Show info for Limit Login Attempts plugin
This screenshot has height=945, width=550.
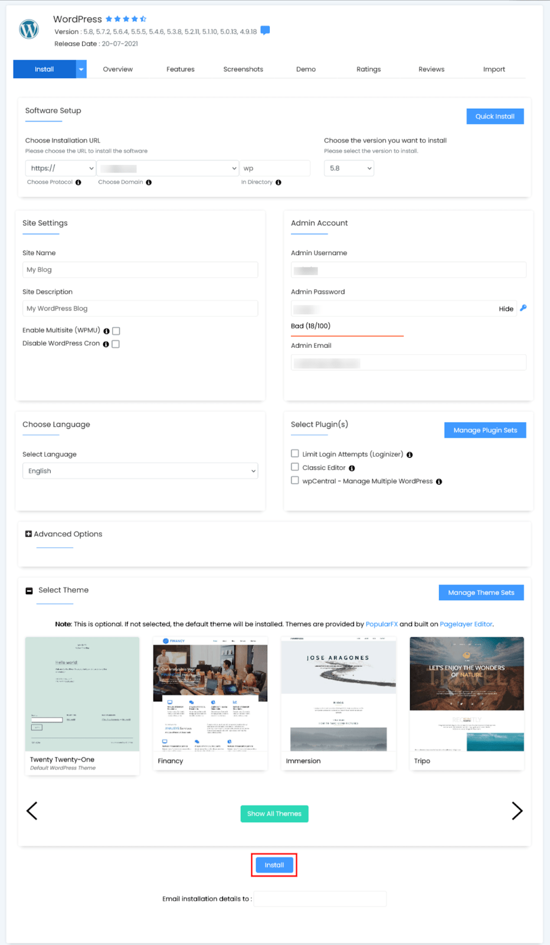(x=410, y=455)
